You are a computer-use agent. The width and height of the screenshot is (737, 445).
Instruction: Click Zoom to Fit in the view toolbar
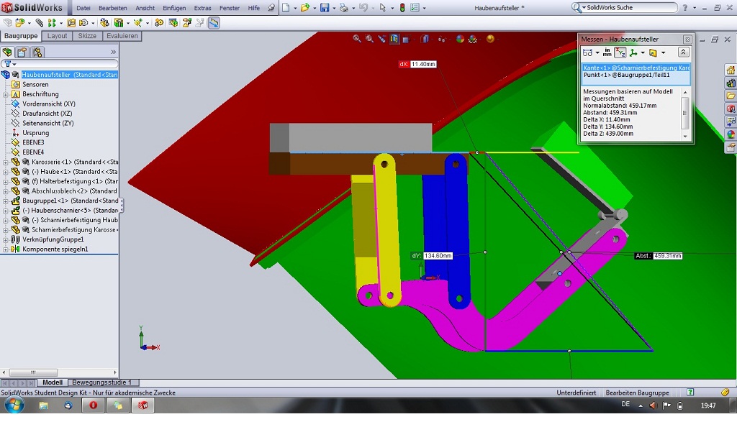pyautogui.click(x=357, y=39)
